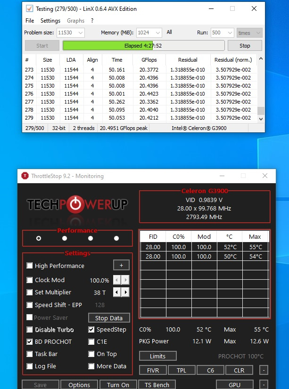Uncheck the BD PROCHOT checkbox
Viewport: 289px width, 389px height.
coord(30,342)
